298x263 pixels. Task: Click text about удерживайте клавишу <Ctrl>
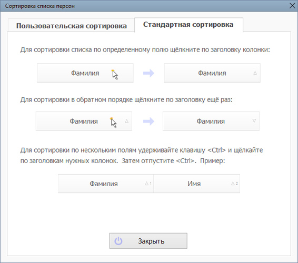(142, 155)
